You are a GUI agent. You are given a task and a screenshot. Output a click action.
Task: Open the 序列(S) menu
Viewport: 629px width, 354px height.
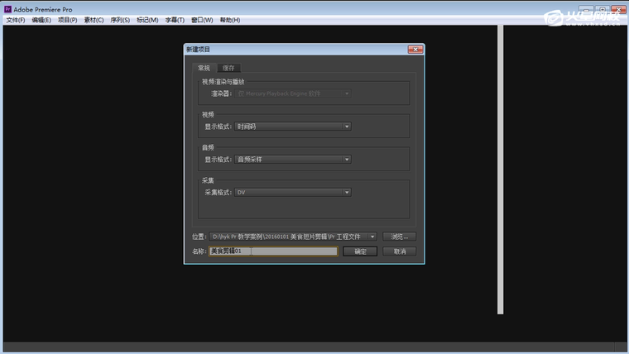(x=119, y=20)
